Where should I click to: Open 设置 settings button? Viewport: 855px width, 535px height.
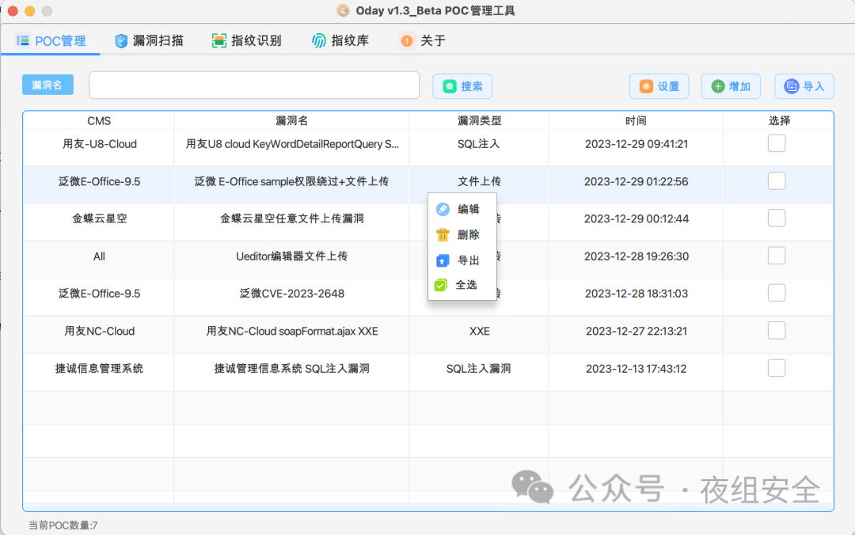coord(659,86)
